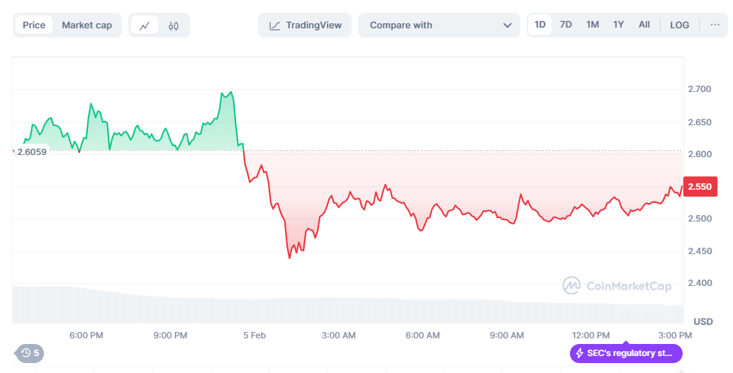Open the more options ellipsis menu
This screenshot has height=373, width=733.
coord(713,25)
